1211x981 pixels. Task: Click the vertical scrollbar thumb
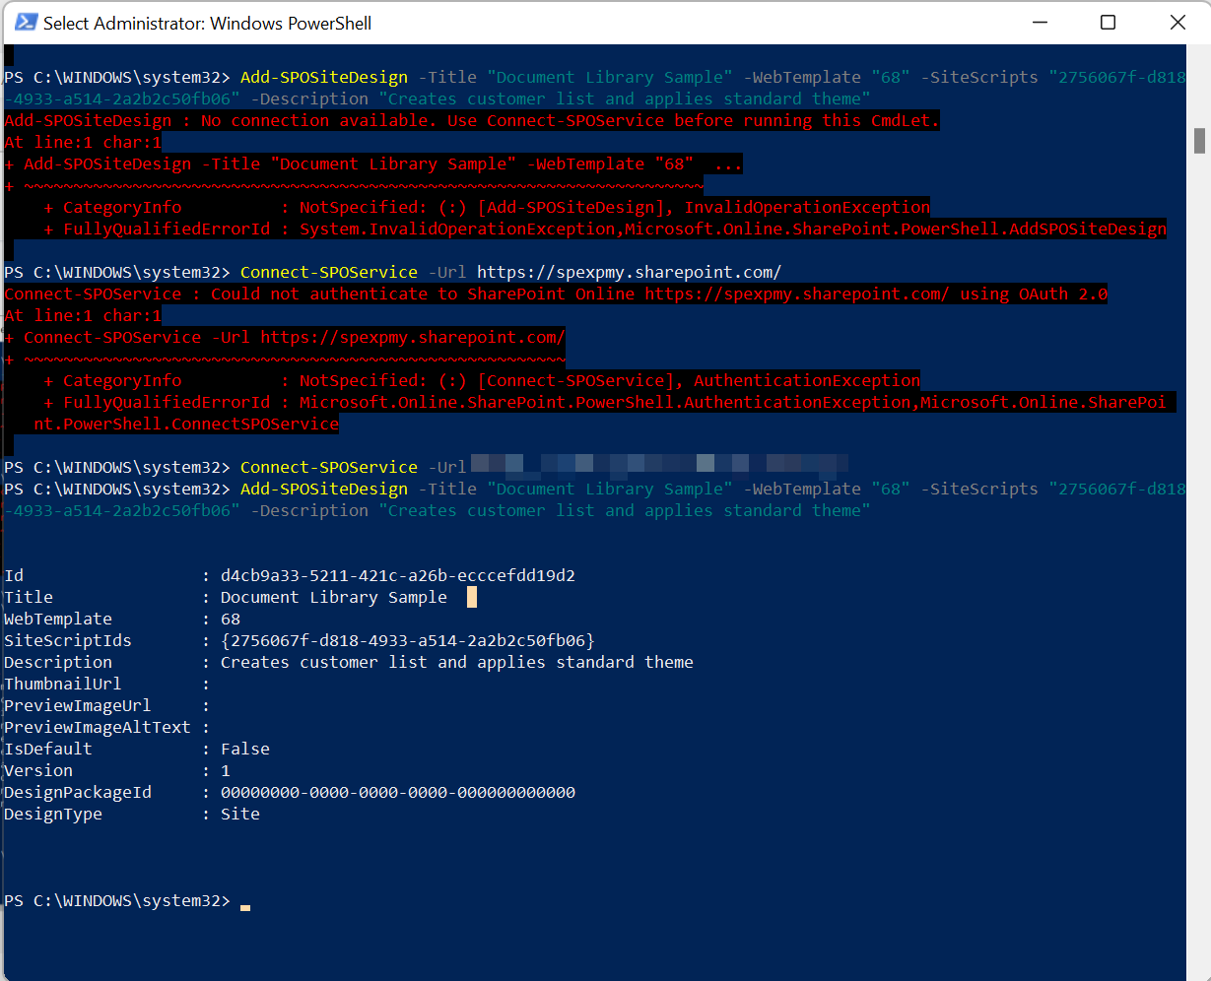[1199, 140]
